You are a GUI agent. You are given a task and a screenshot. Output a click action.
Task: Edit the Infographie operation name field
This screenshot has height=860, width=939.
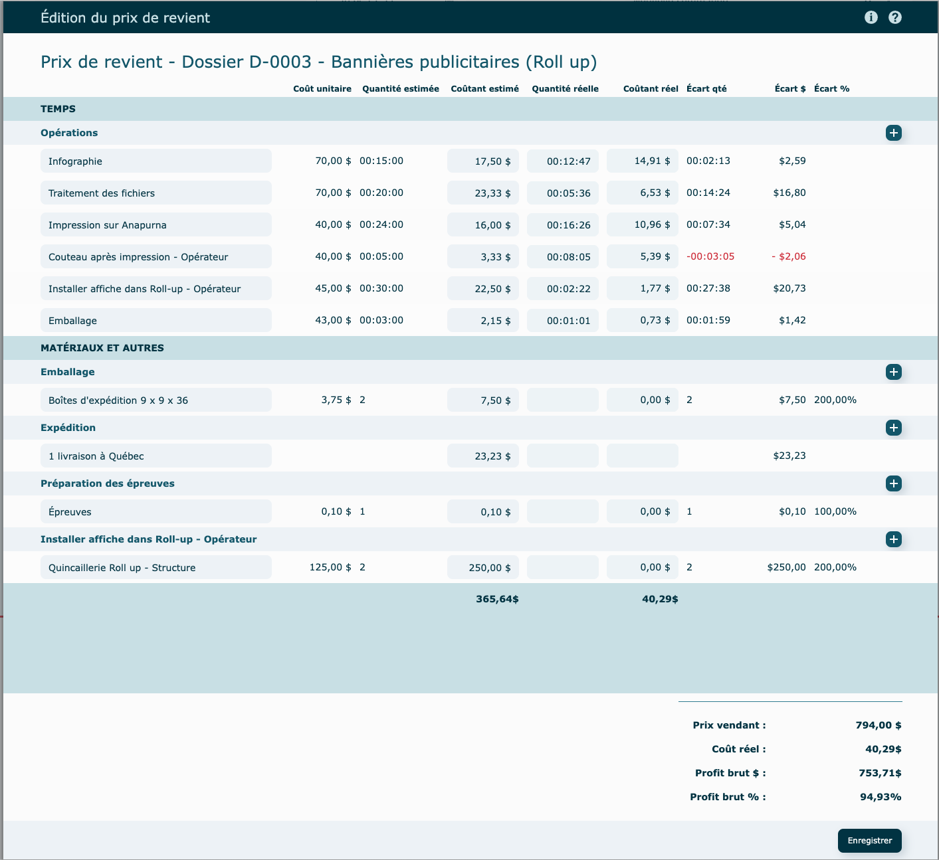click(x=156, y=161)
